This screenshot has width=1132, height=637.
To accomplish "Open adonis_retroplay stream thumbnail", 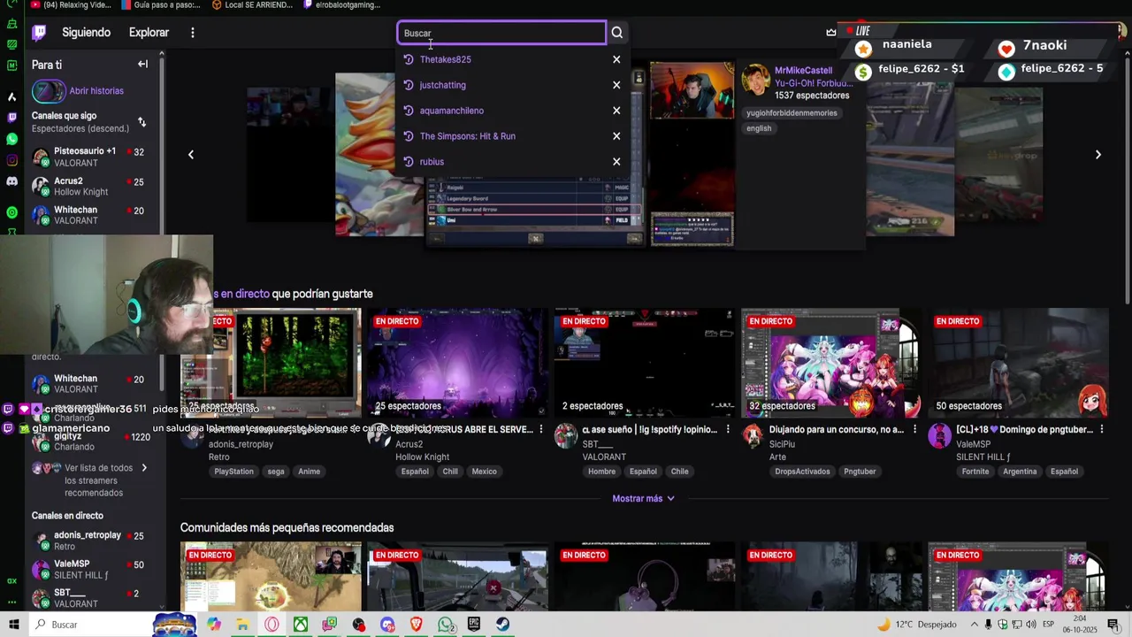I will pos(272,363).
